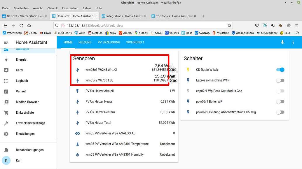Image resolution: width=302 pixels, height=169 pixels.
Task: Collapse the Home Assistant sidebar menu icon
Action: (6, 42)
